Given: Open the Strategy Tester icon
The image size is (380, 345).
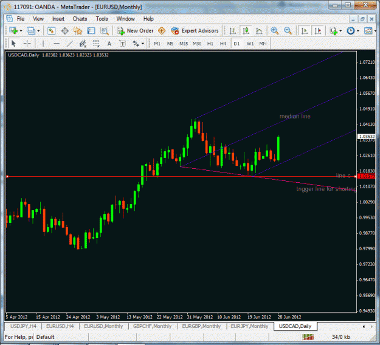Looking at the screenshot, I should [x=105, y=31].
